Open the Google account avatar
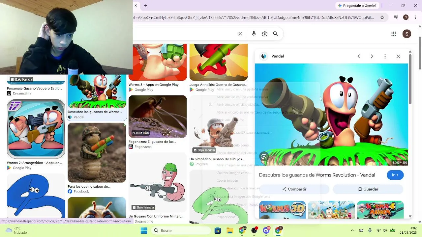 click(x=407, y=34)
